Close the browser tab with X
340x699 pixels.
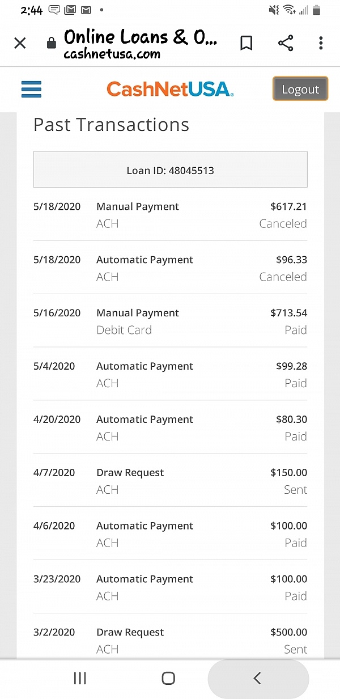[x=20, y=43]
